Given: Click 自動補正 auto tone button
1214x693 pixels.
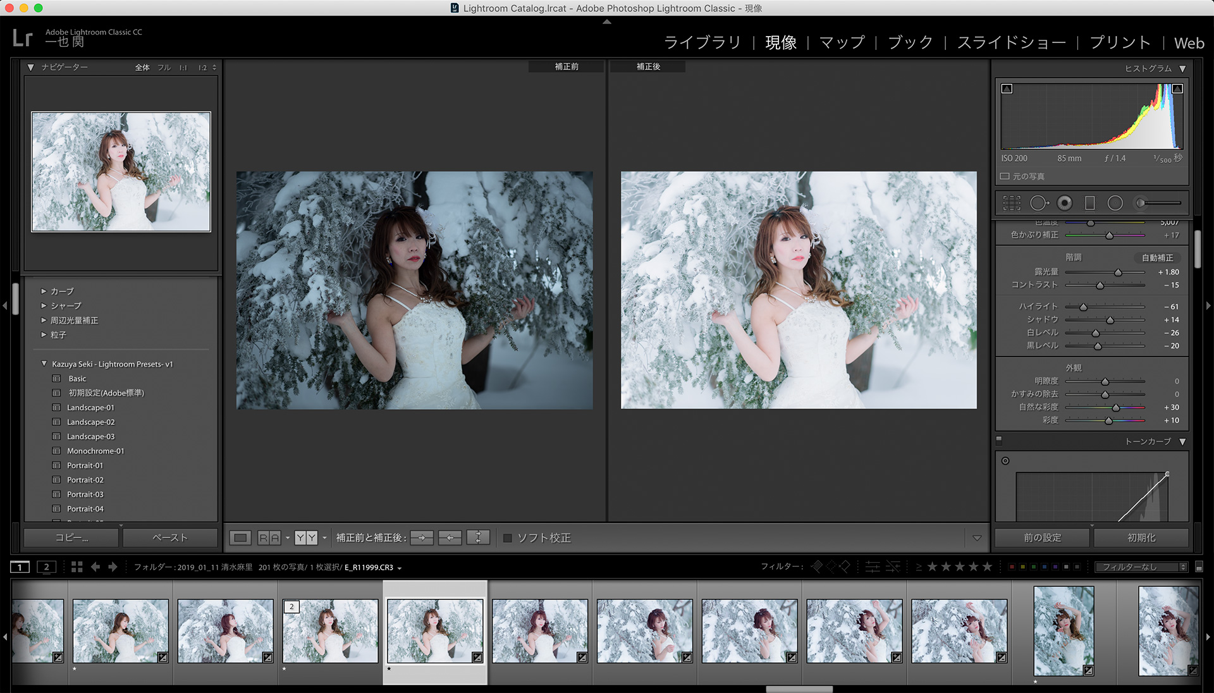Looking at the screenshot, I should click(x=1157, y=257).
